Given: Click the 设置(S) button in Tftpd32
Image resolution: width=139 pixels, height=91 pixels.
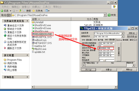Looking at the screenshot, I should click(x=109, y=70).
